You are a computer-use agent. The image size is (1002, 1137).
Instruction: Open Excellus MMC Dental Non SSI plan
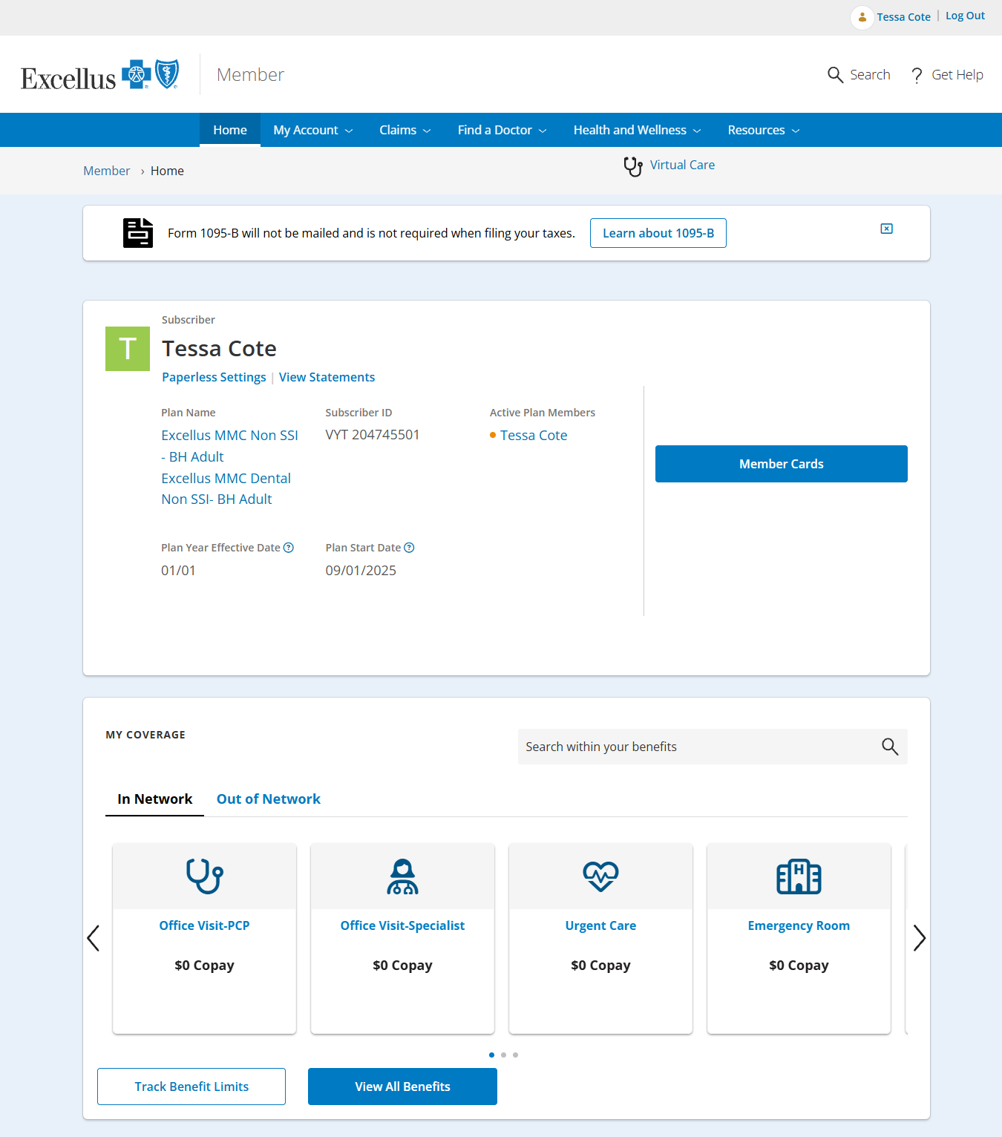(226, 489)
